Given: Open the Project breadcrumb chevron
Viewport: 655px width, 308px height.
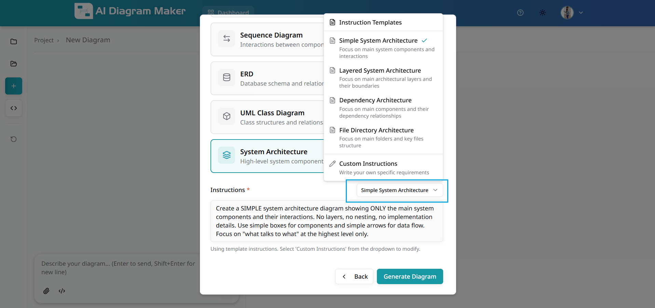Looking at the screenshot, I should (x=58, y=40).
